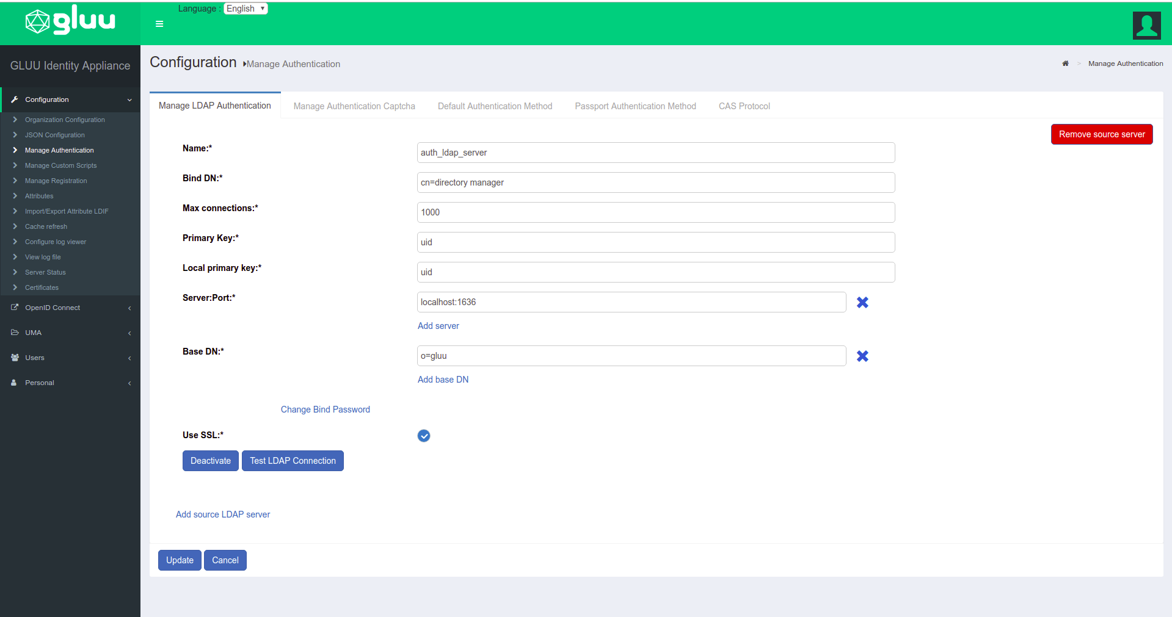Remove the localhost:1636 server entry
1172x617 pixels.
click(x=862, y=302)
